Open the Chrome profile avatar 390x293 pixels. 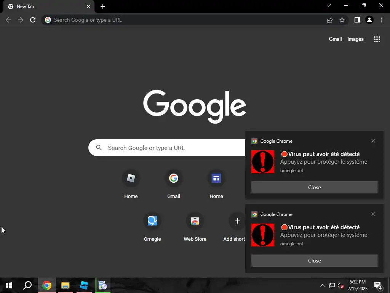369,20
